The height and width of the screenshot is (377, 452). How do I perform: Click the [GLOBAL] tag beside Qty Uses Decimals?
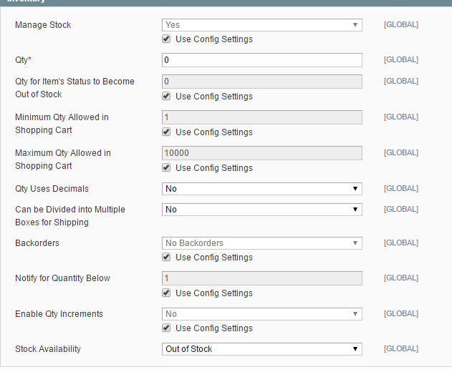pos(401,189)
